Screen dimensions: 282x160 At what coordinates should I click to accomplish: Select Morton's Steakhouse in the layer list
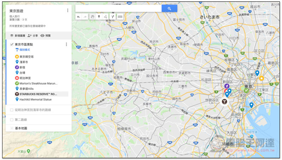[38, 83]
